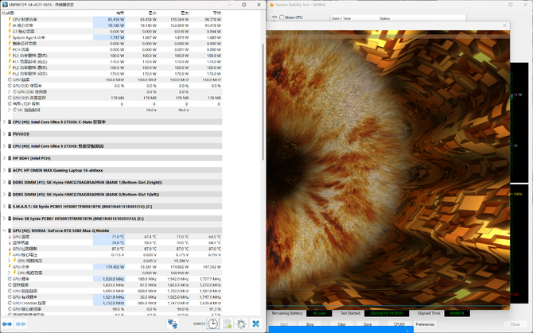Expand CPU [#0] C-State residency group
This screenshot has width=533, height=333.
(x=6, y=122)
